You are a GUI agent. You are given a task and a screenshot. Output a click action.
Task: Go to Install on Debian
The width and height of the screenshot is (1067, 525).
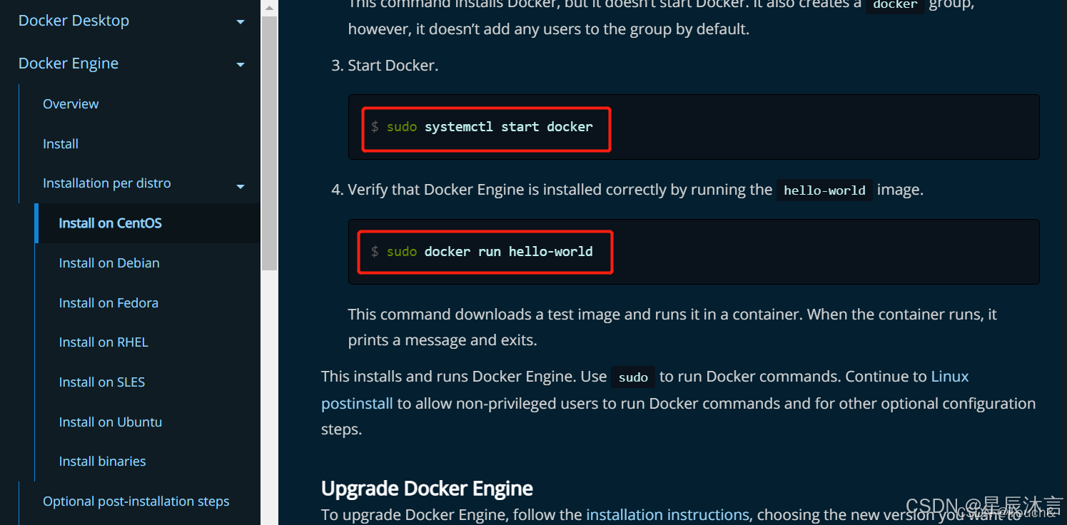[109, 263]
